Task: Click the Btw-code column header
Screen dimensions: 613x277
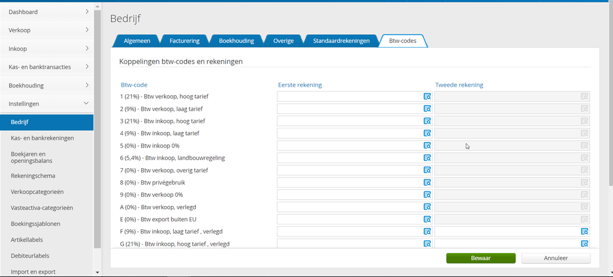Action: click(x=134, y=85)
